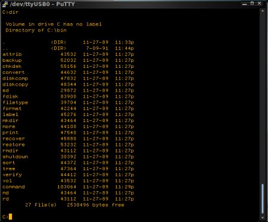
Task: Click the 'command' entry in directory listing
Action: 14,187
